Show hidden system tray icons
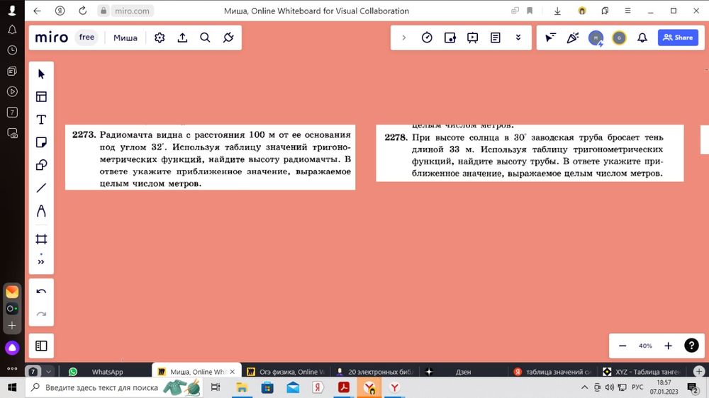The width and height of the screenshot is (709, 398). click(x=584, y=387)
